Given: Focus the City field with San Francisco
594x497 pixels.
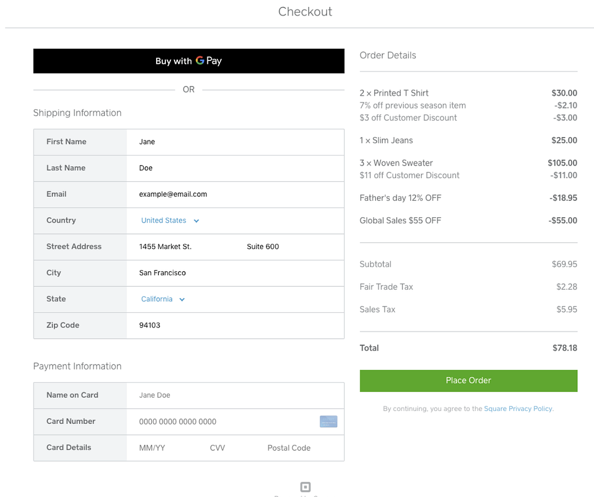Looking at the screenshot, I should point(236,272).
